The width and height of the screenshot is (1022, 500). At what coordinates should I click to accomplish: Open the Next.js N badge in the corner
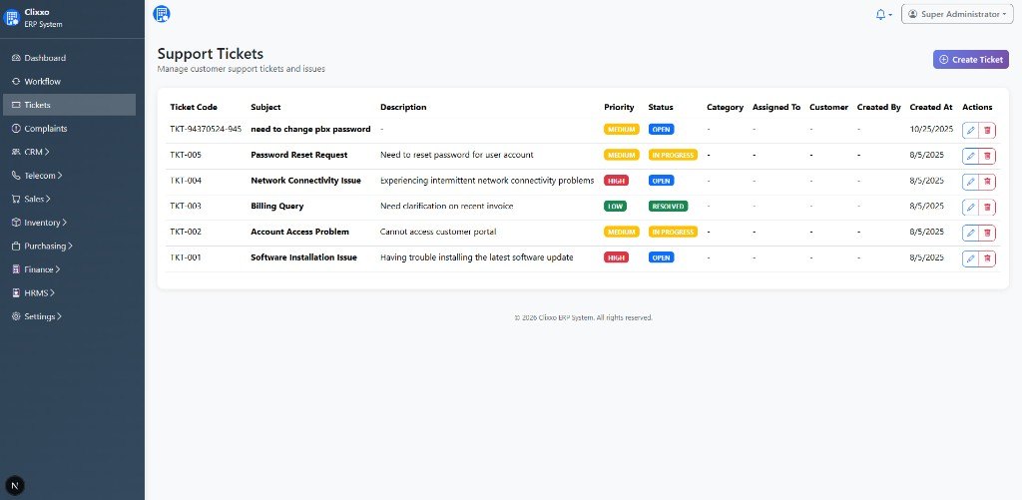click(x=14, y=485)
